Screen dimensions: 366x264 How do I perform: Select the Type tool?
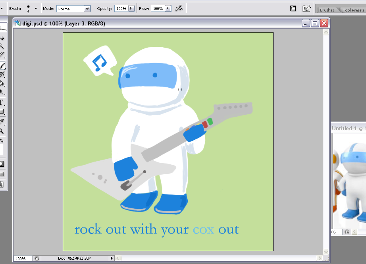[x=2, y=102]
